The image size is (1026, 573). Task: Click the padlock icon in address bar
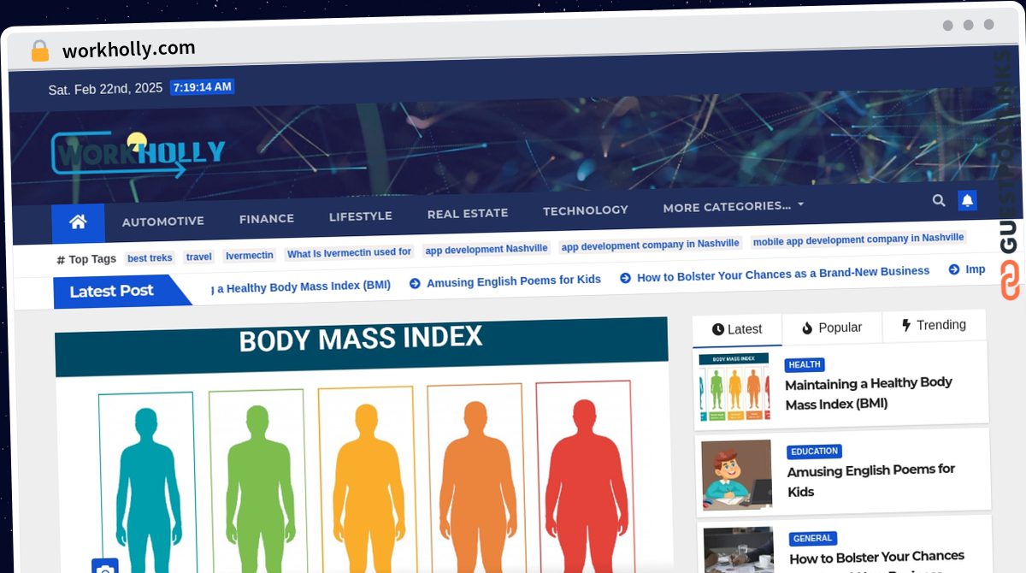(x=39, y=51)
